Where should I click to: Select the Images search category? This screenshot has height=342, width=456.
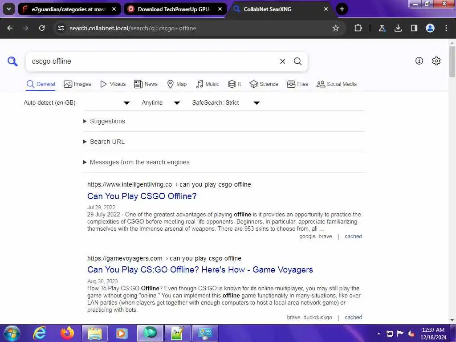(77, 84)
